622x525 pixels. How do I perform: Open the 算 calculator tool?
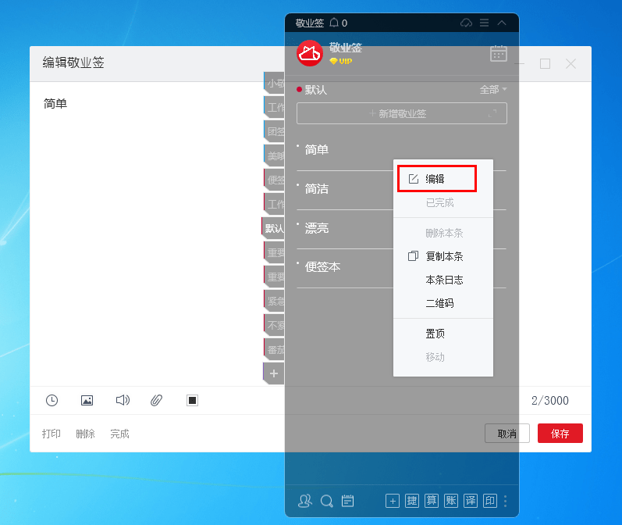[432, 501]
